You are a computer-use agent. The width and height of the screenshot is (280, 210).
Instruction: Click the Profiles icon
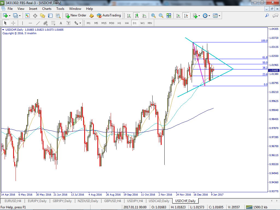coord(16,16)
